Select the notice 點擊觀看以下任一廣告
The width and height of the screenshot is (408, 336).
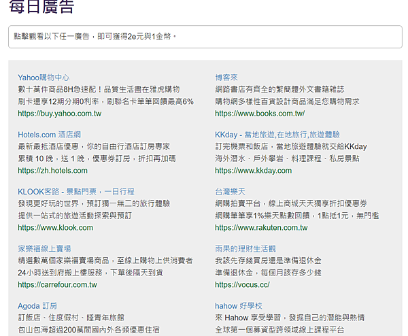(x=51, y=37)
